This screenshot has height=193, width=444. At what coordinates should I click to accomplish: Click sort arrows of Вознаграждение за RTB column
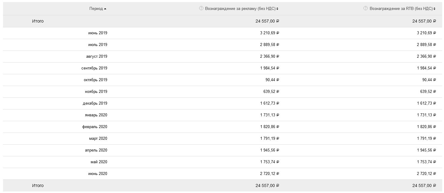pos(434,9)
